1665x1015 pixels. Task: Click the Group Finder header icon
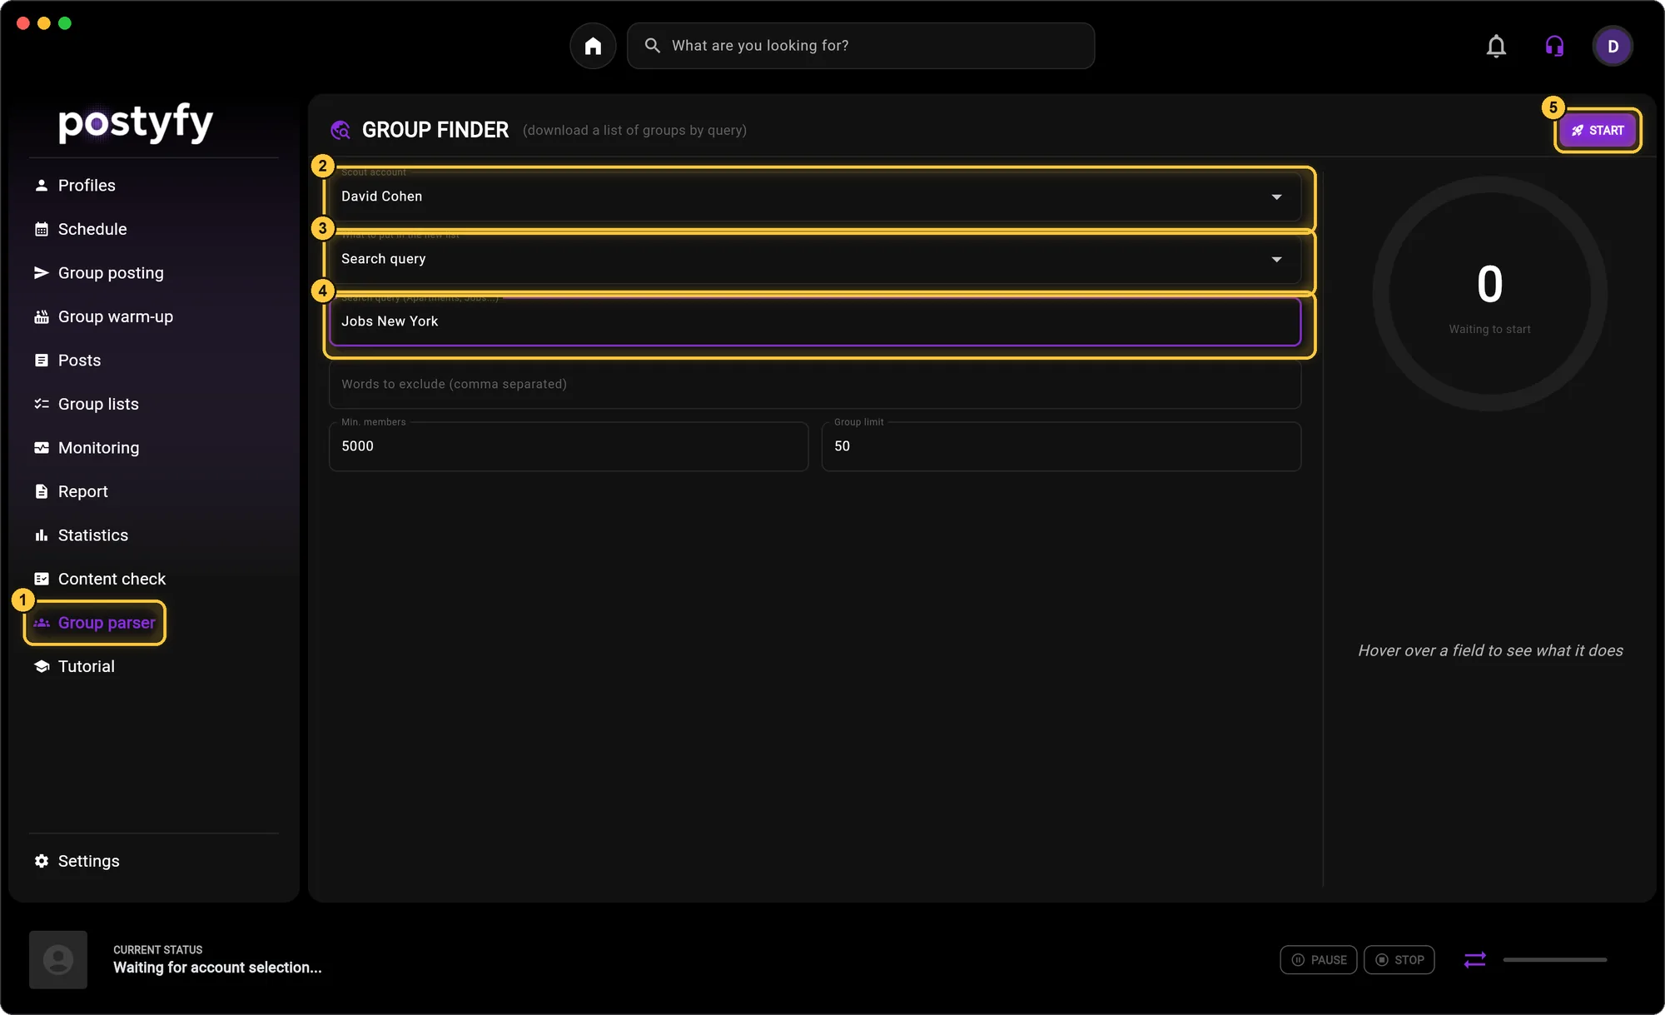click(340, 130)
